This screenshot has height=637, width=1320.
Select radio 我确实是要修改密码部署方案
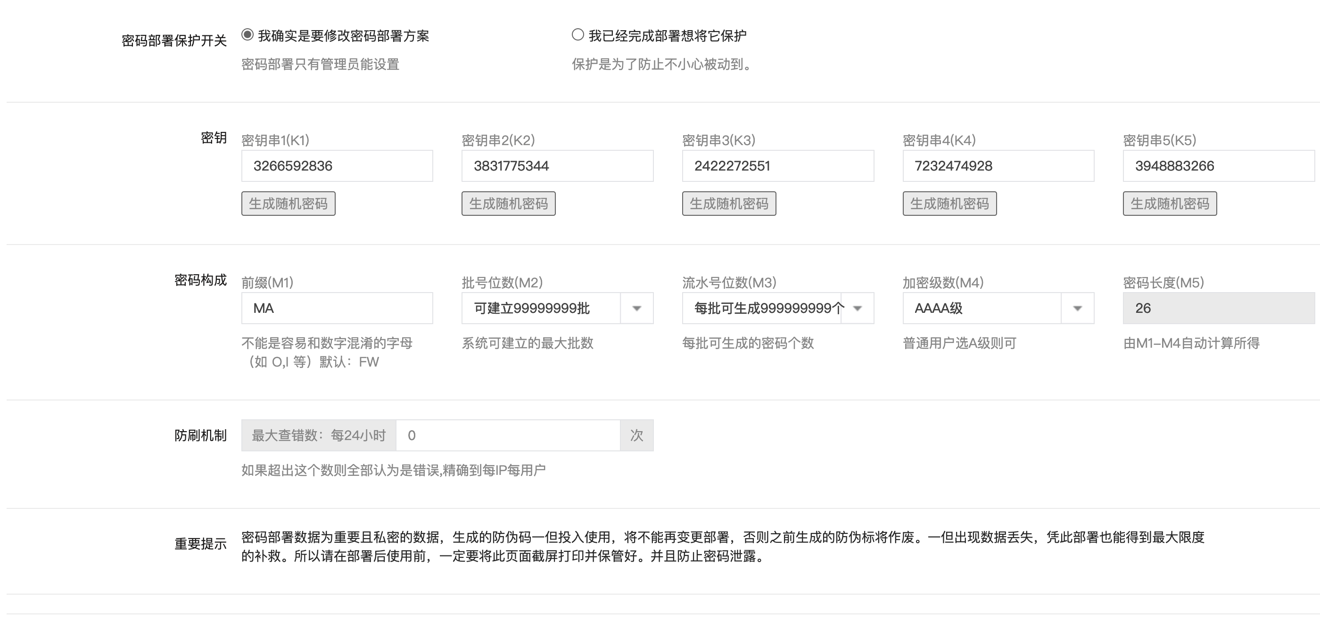247,35
